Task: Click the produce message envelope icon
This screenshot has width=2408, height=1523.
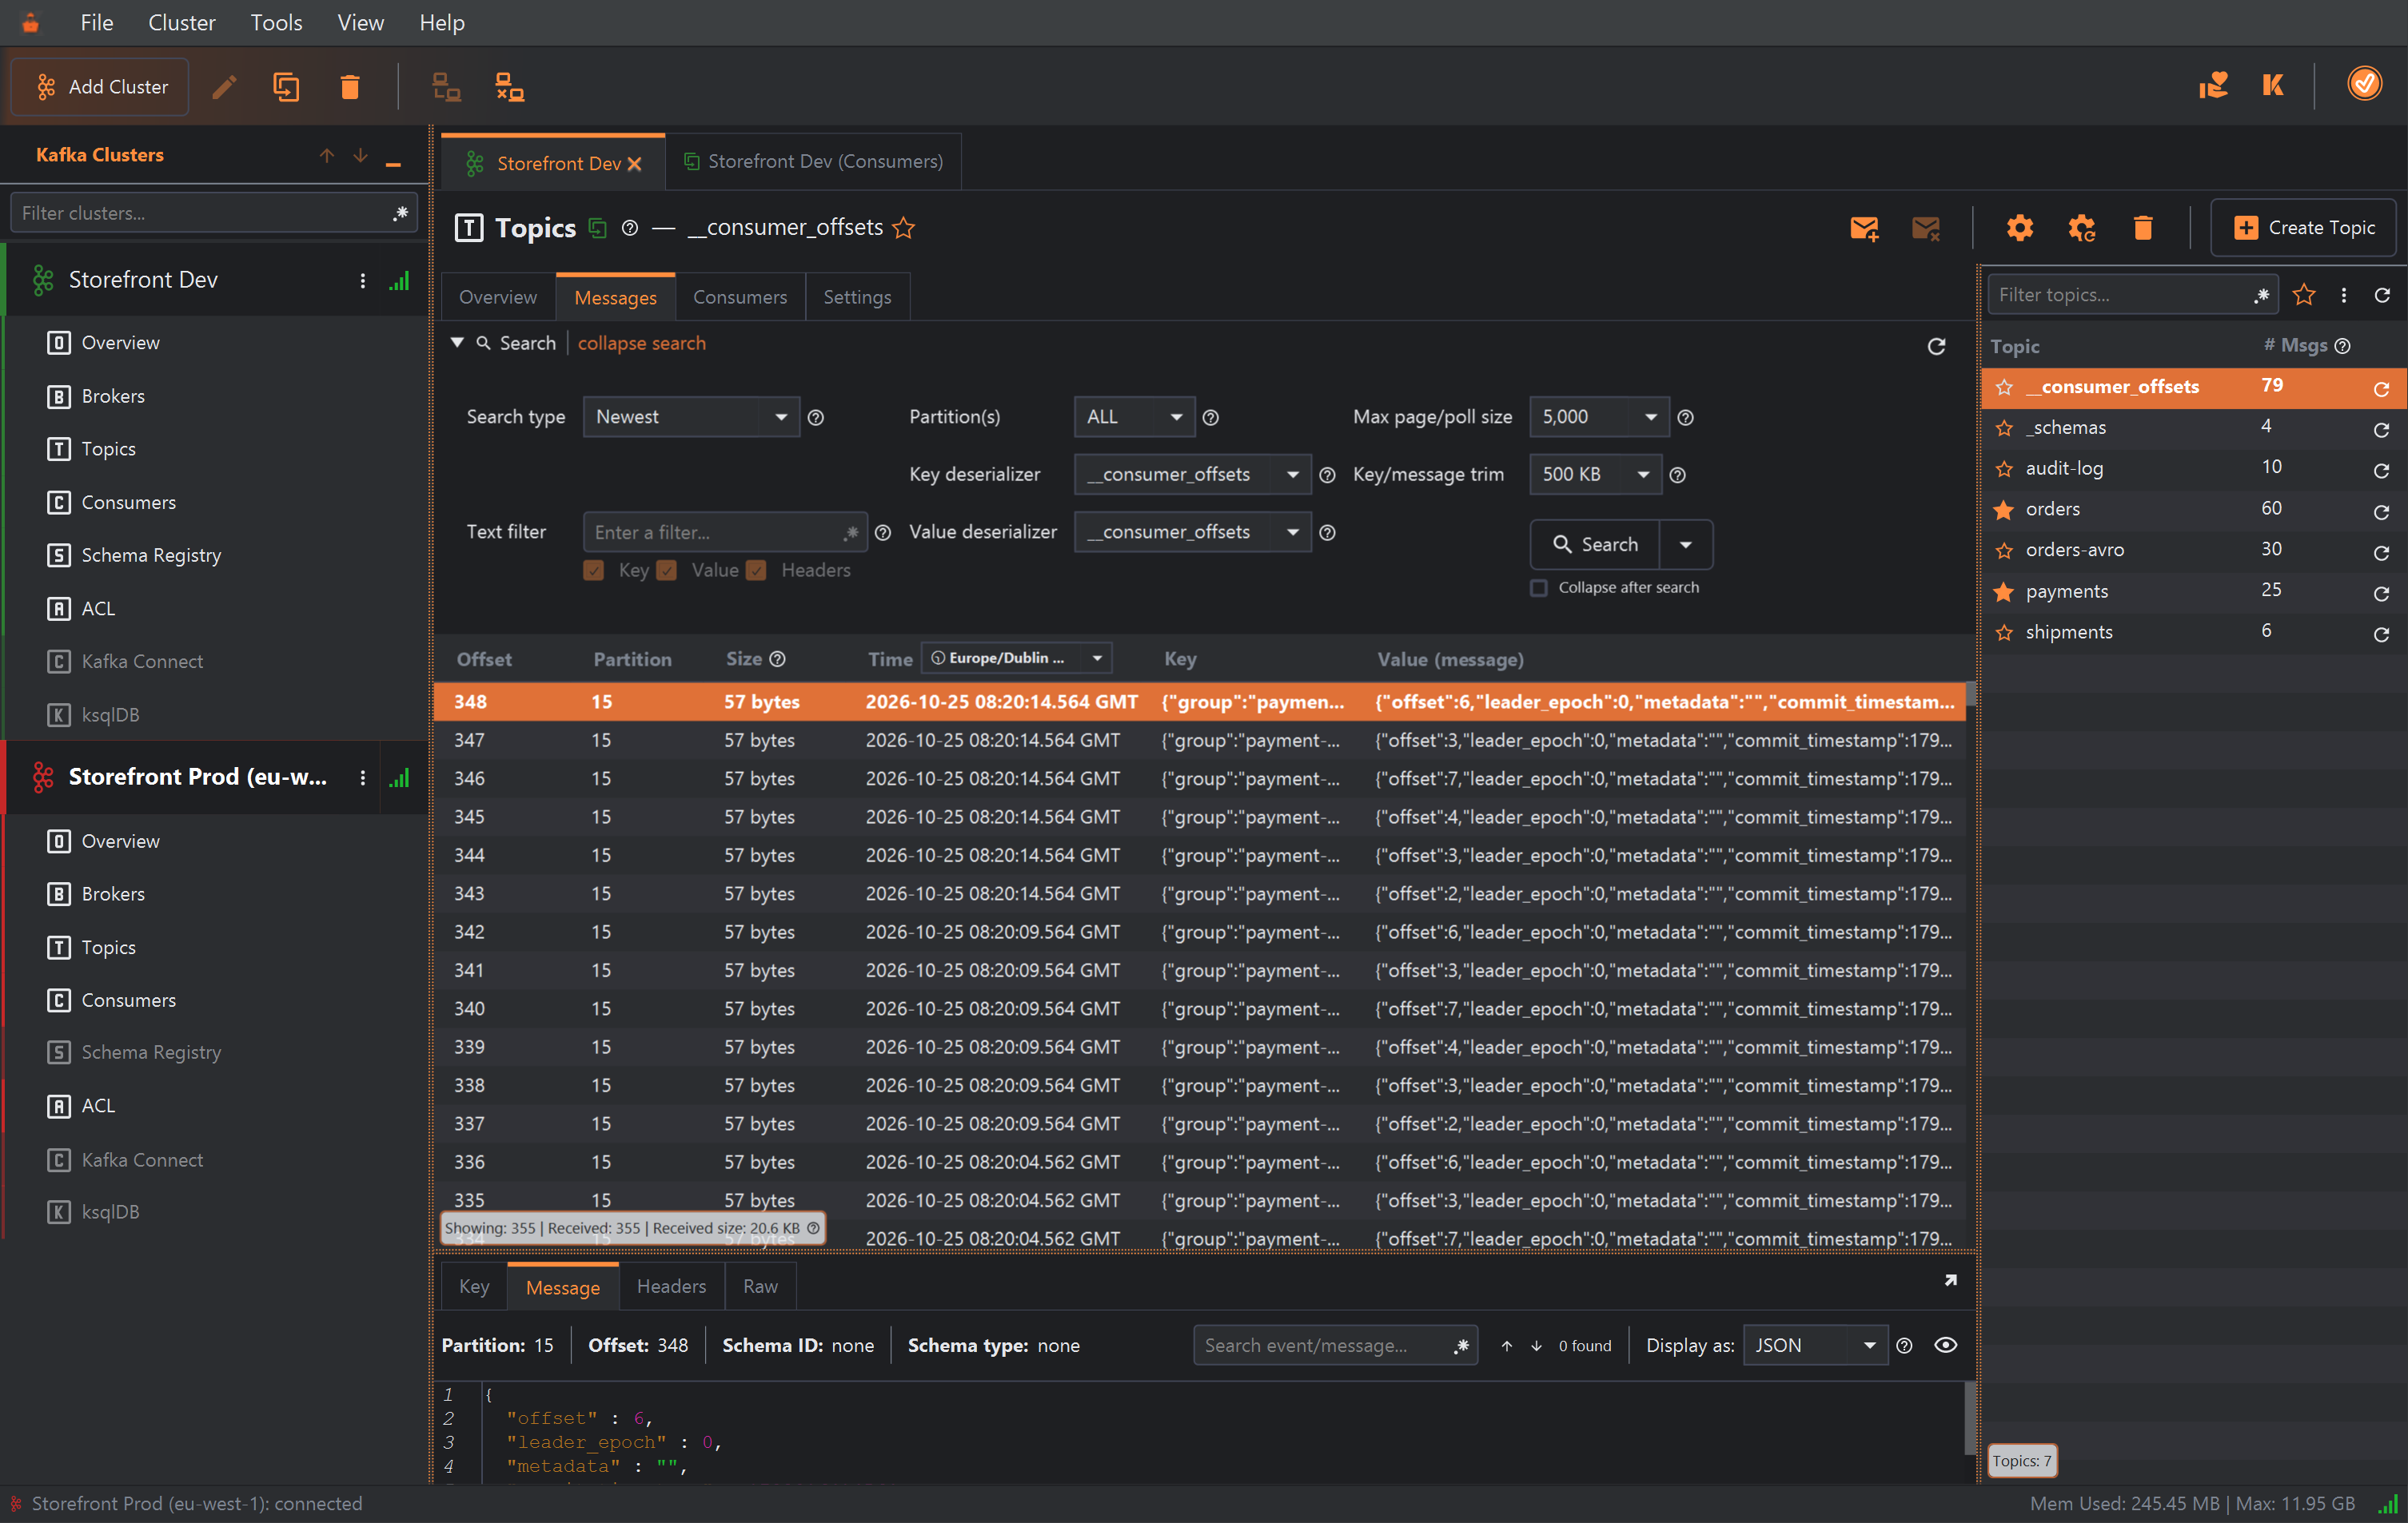Action: click(x=1864, y=228)
